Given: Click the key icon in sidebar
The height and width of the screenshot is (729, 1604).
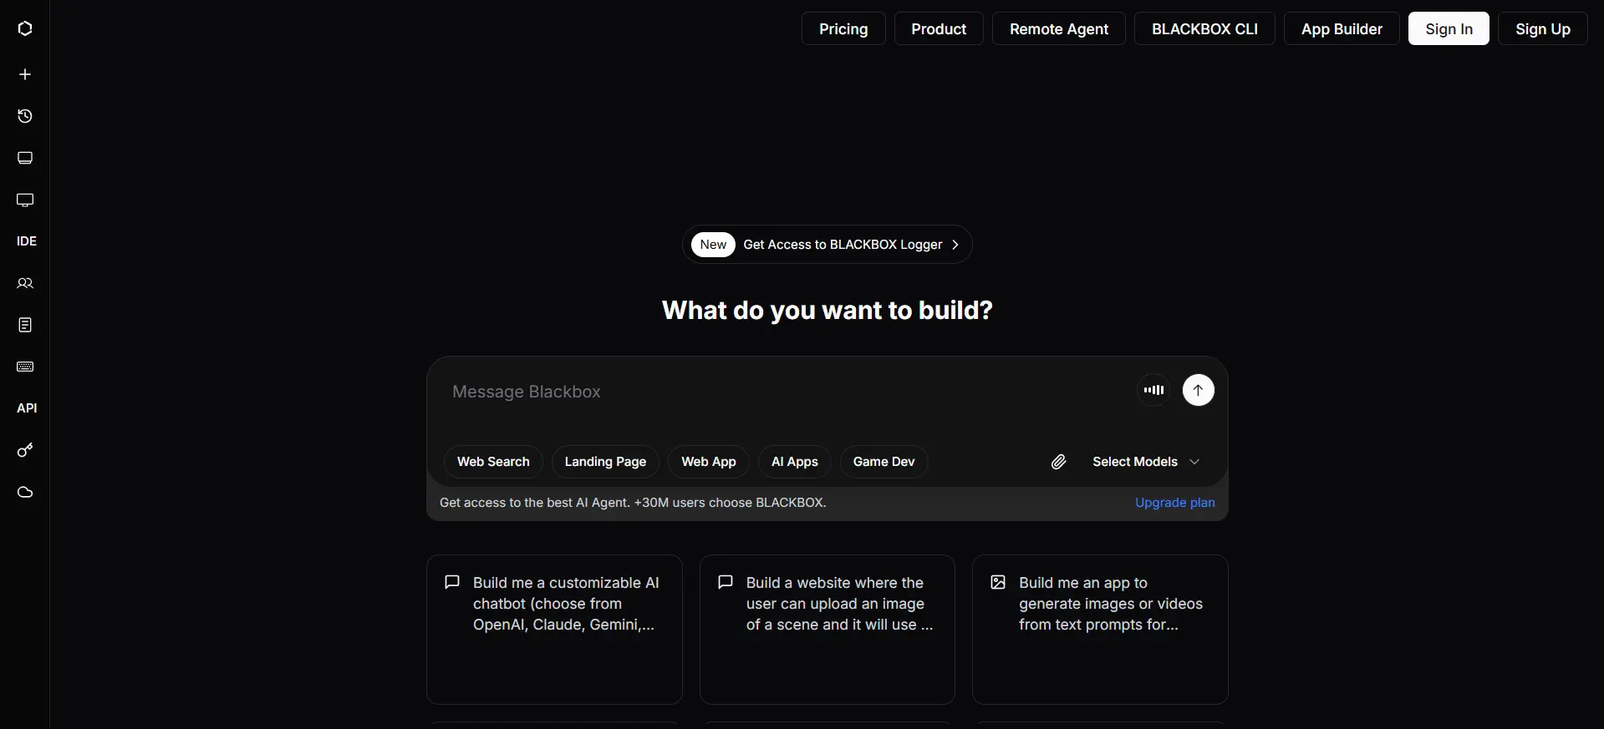Looking at the screenshot, I should pos(25,450).
